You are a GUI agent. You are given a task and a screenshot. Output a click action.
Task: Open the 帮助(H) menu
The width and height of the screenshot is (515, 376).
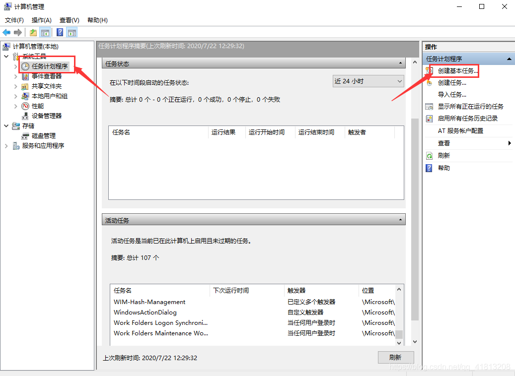[97, 20]
